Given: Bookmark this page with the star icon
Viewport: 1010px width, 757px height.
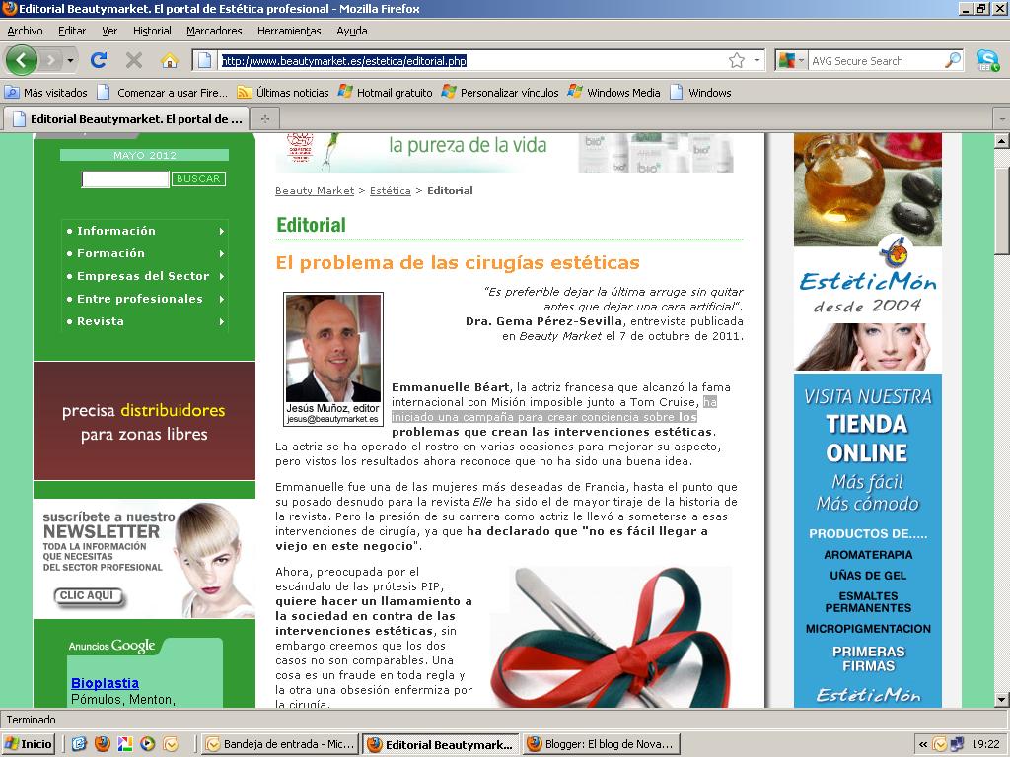Looking at the screenshot, I should click(x=736, y=60).
